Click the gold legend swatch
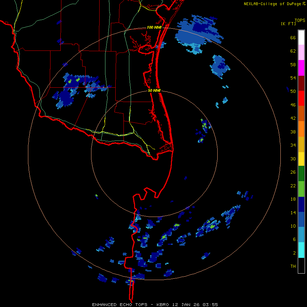The width and height of the screenshot is (307, 307). (x=301, y=145)
